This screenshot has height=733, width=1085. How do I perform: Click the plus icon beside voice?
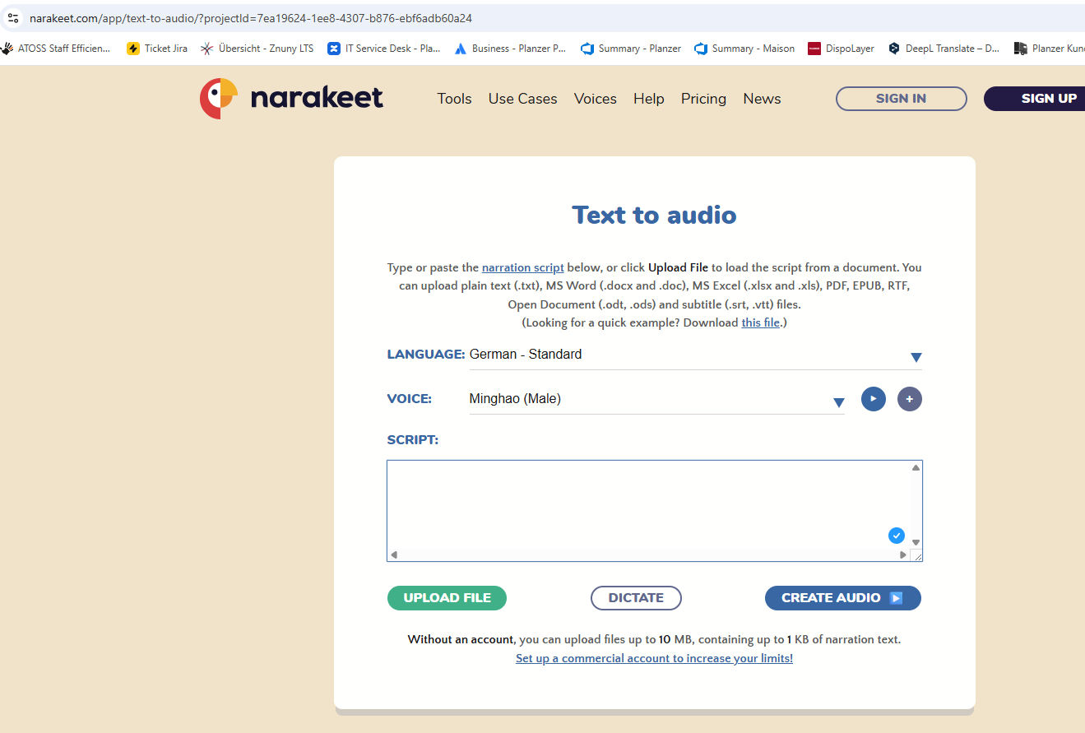[x=909, y=399]
